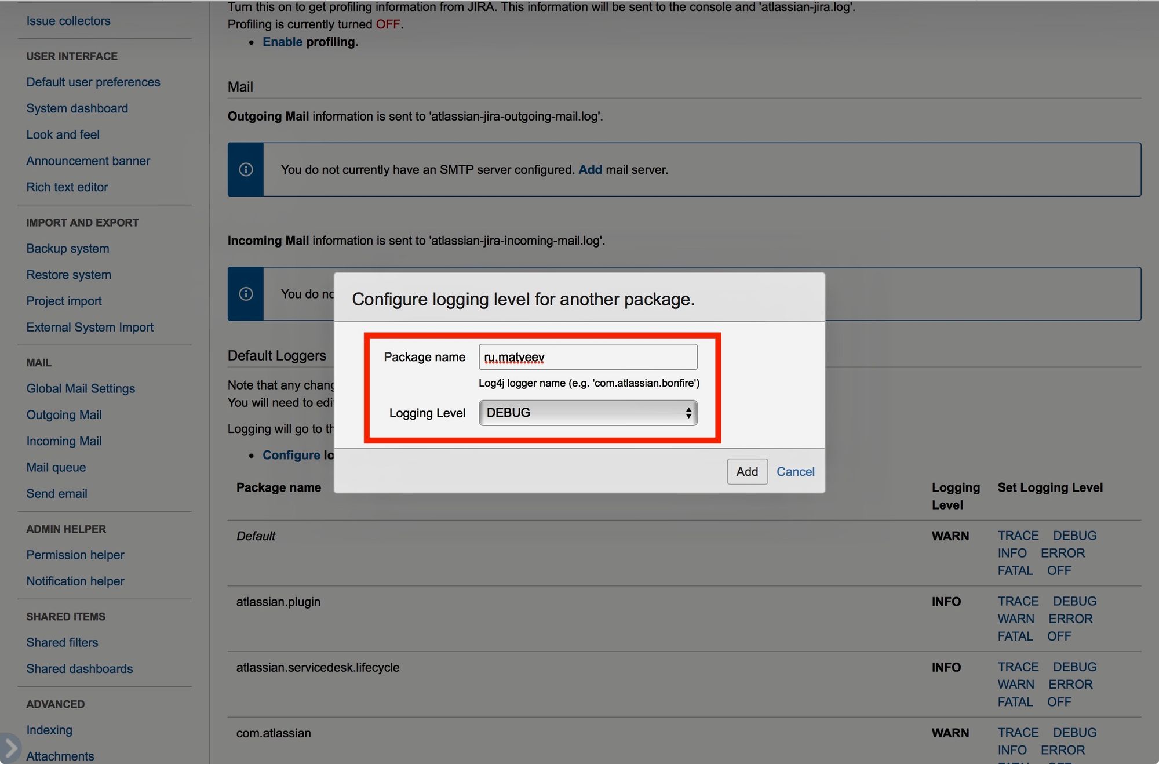This screenshot has height=764, width=1159.
Task: Open the Default user preferences settings
Action: (93, 82)
